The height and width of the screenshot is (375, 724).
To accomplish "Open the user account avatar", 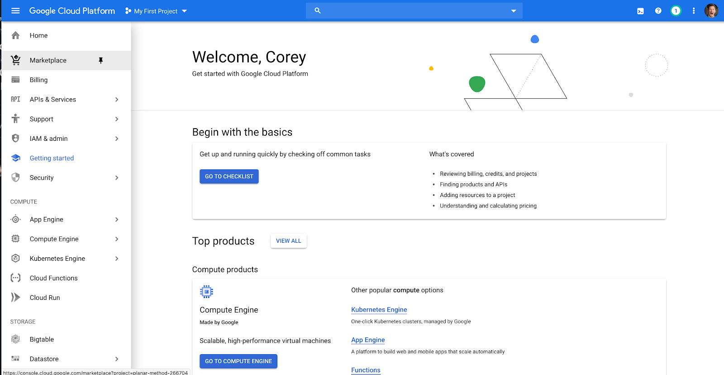I will 711,11.
